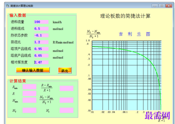Screen dimensions: 175x124
Task: Click the 回流比 label
Action: (x=16, y=42)
